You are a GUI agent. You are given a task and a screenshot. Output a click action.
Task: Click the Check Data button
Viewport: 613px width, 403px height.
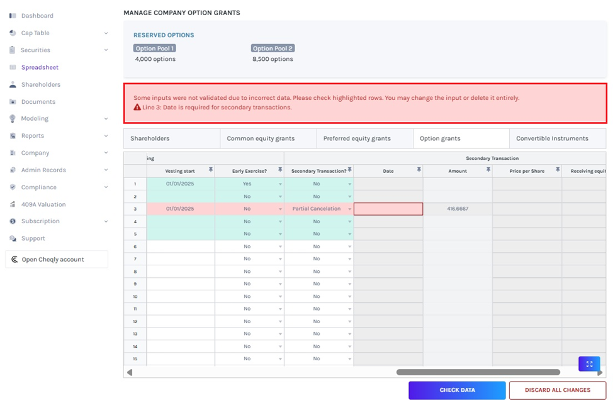click(x=457, y=390)
